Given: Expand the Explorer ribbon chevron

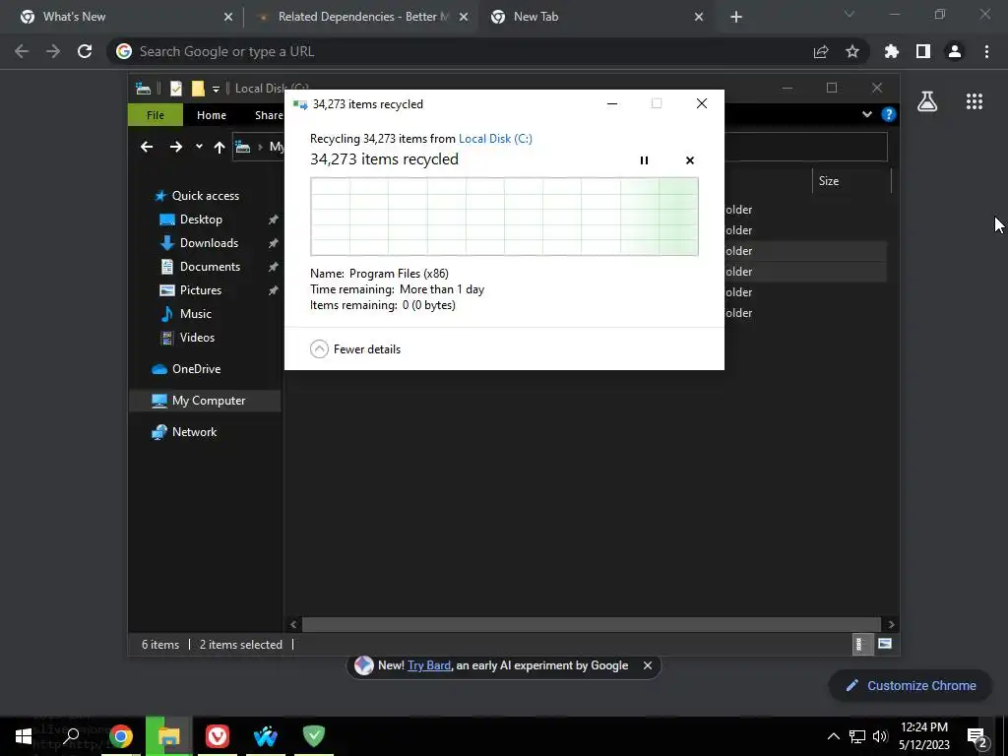Looking at the screenshot, I should [866, 114].
